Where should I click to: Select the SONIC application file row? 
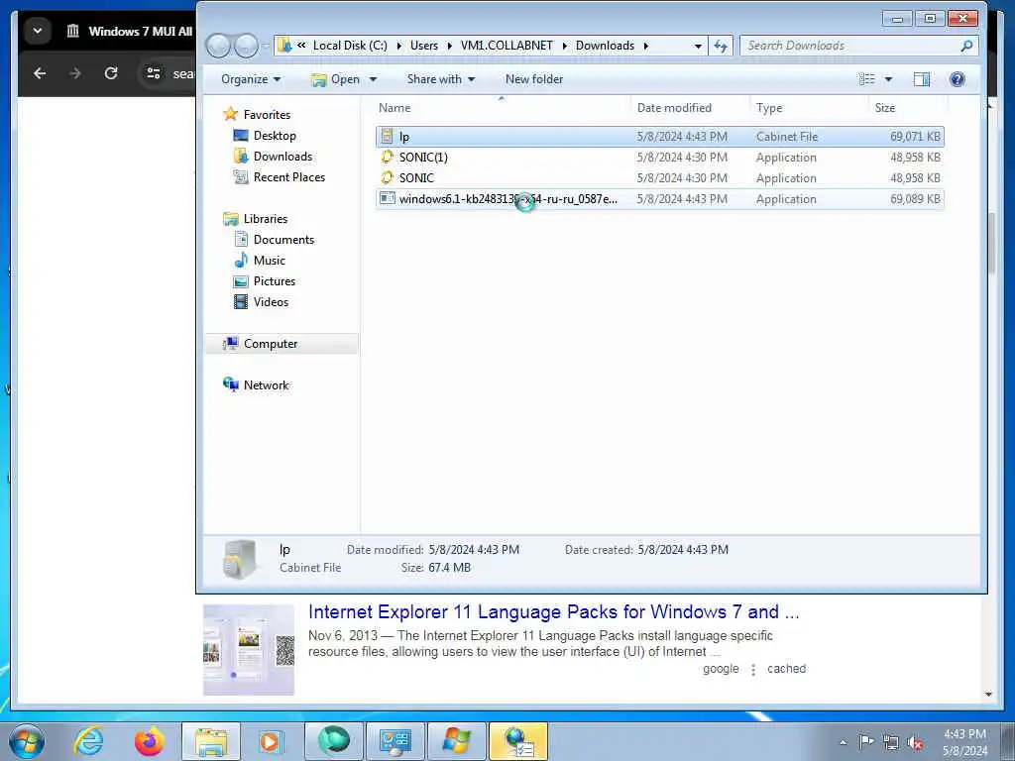[659, 178]
